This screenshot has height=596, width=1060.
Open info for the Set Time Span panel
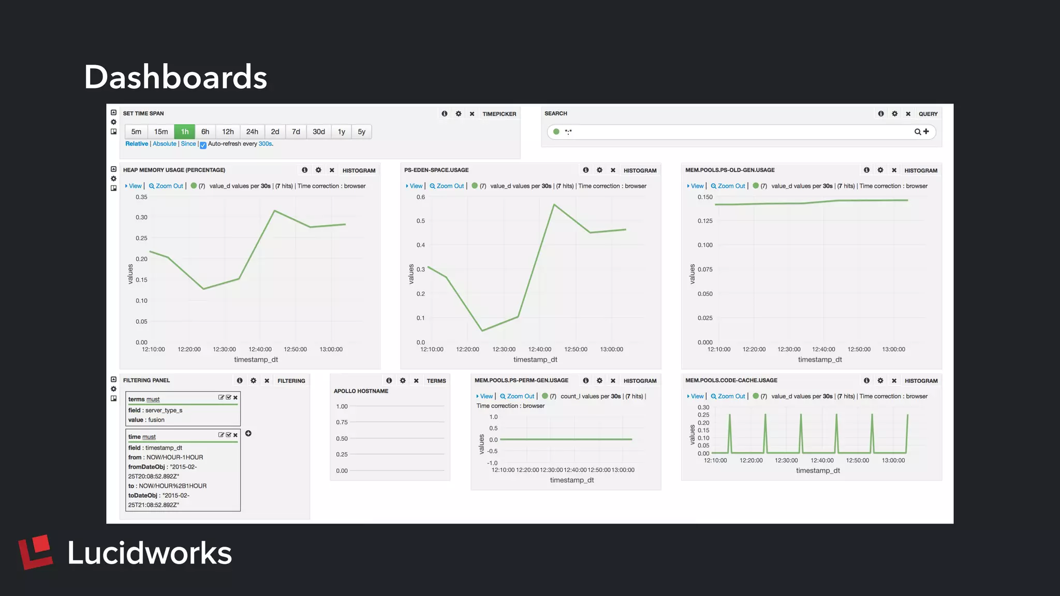pos(444,114)
